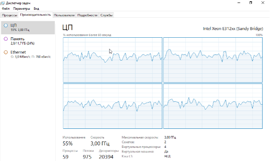Click the 55% usage value
270x161 pixels.
click(67, 144)
